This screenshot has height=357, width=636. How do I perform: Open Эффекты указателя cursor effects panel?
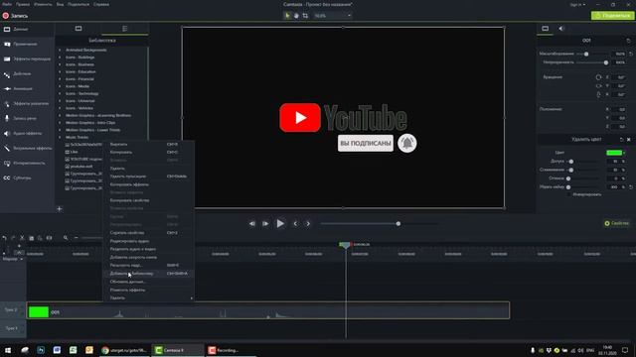coord(27,103)
